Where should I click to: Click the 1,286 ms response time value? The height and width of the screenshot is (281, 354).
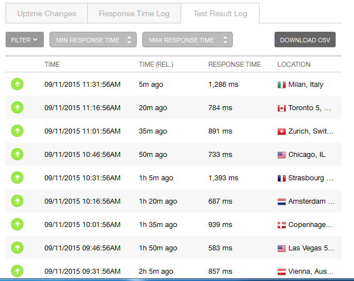click(x=223, y=85)
